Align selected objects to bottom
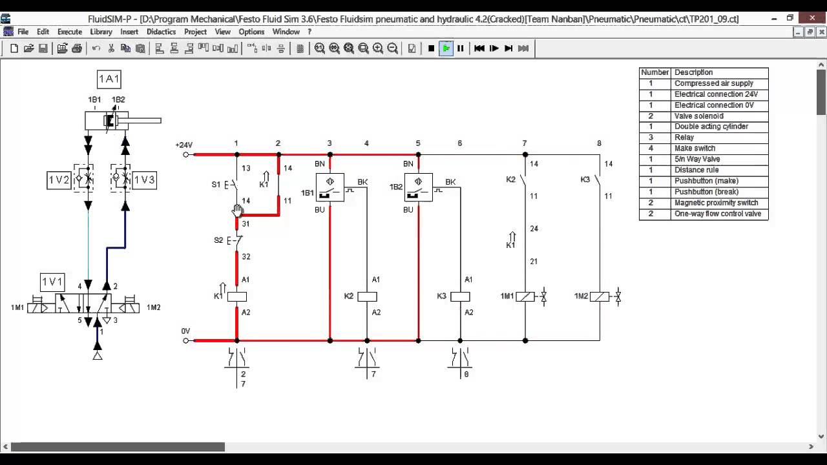Screen dimensions: 827x465 tap(231, 48)
